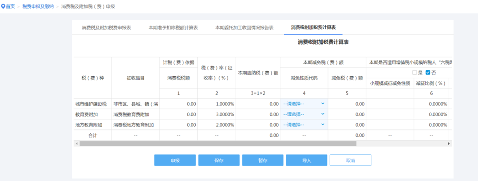Open the 本期准予扣除税额计算表 tab

coord(173,28)
